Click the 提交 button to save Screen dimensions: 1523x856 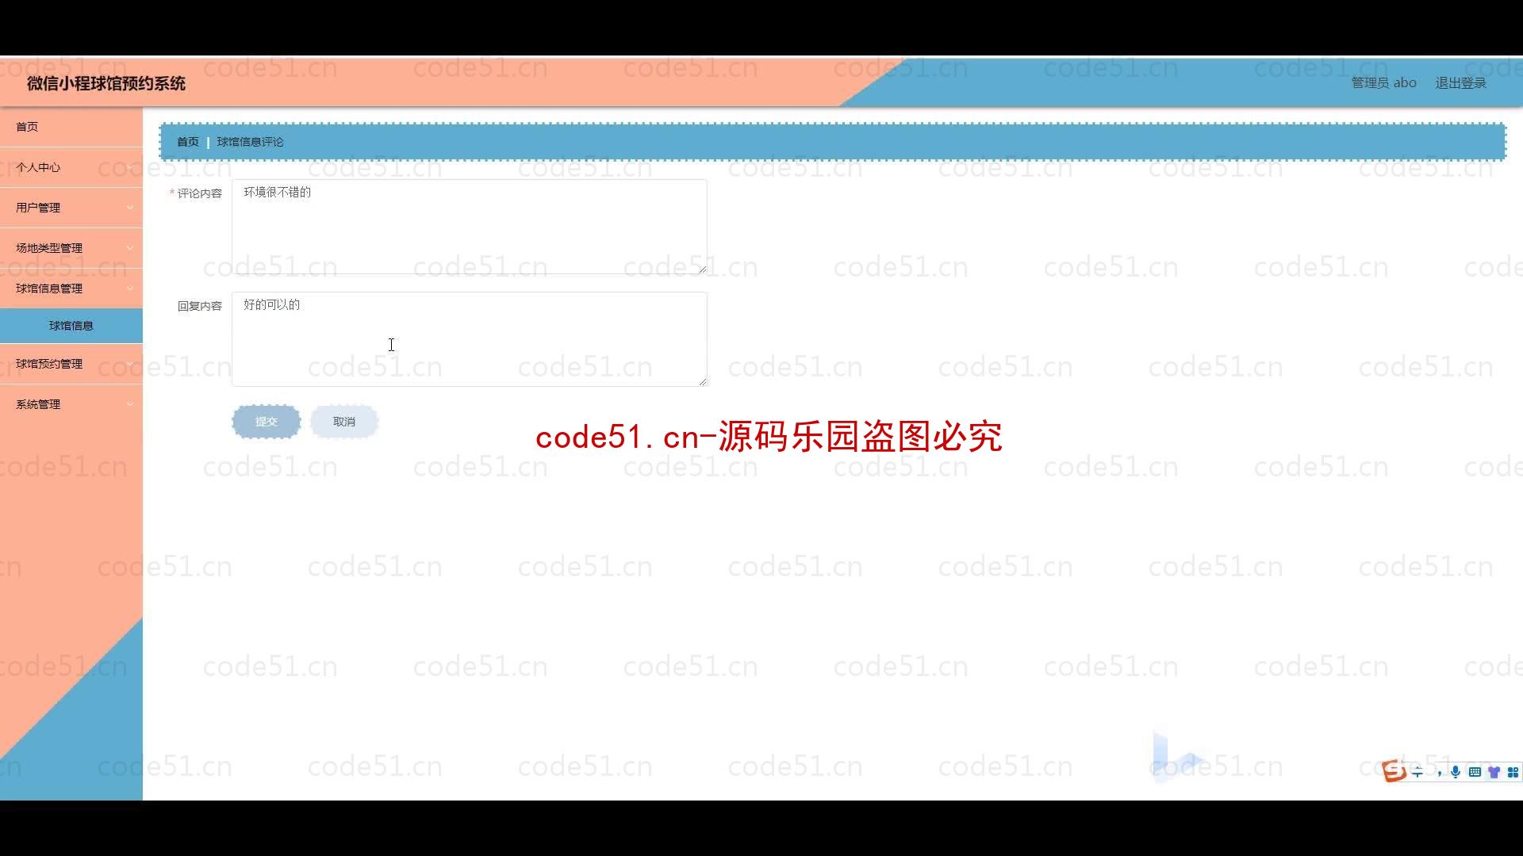pyautogui.click(x=266, y=420)
